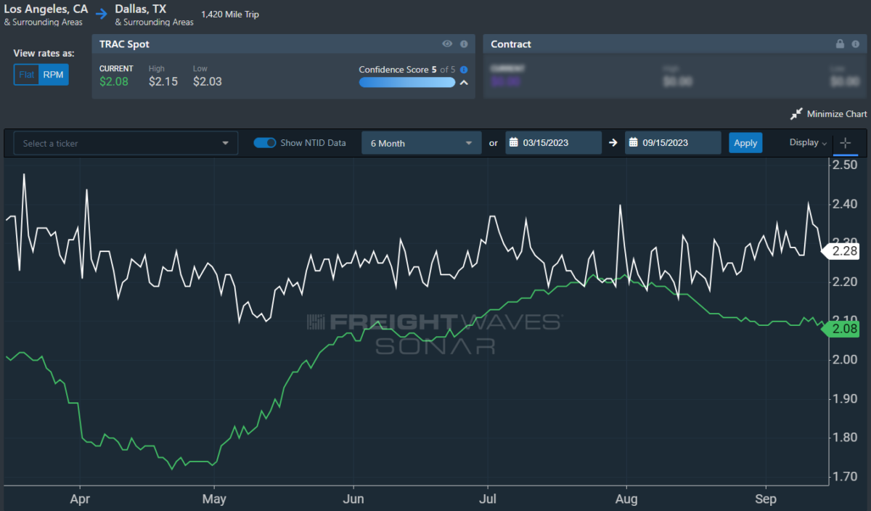The height and width of the screenshot is (511, 871).
Task: Click the green 2.08 price label
Action: (x=840, y=330)
